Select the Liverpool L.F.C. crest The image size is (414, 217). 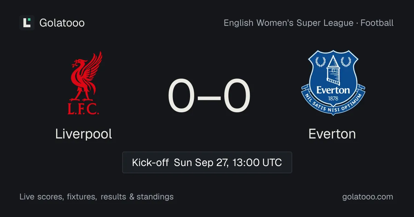point(83,83)
